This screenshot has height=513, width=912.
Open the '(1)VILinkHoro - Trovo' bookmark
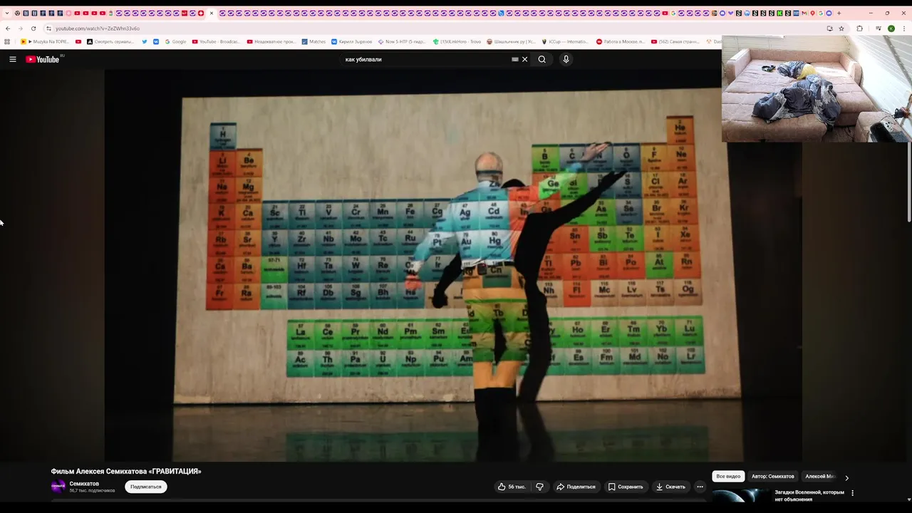click(457, 41)
